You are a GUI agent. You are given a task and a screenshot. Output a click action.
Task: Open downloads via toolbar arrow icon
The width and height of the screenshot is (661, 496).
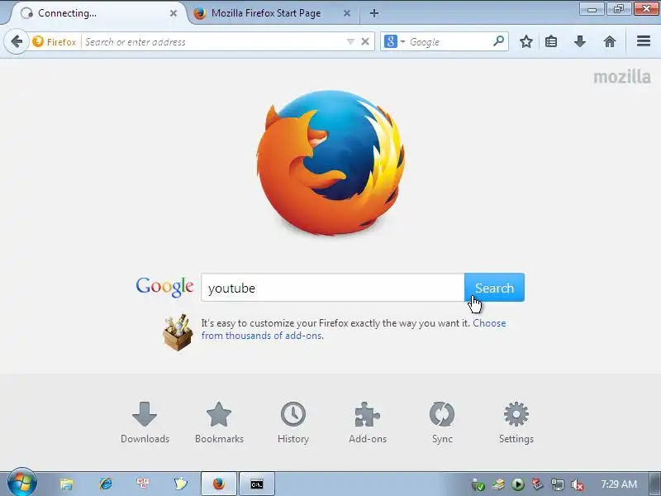[x=580, y=41]
